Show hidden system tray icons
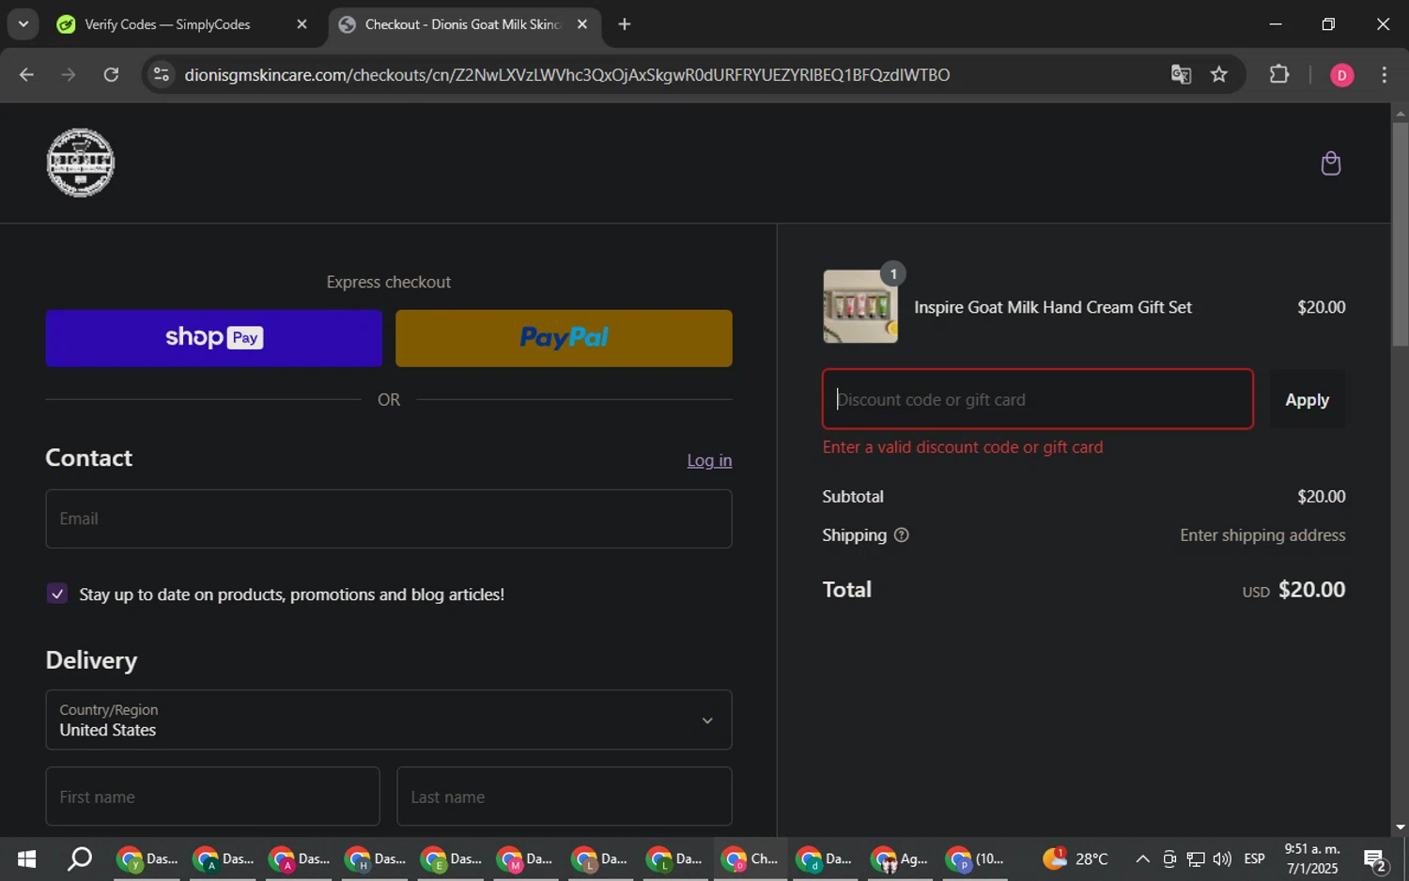The width and height of the screenshot is (1409, 881). (x=1142, y=858)
